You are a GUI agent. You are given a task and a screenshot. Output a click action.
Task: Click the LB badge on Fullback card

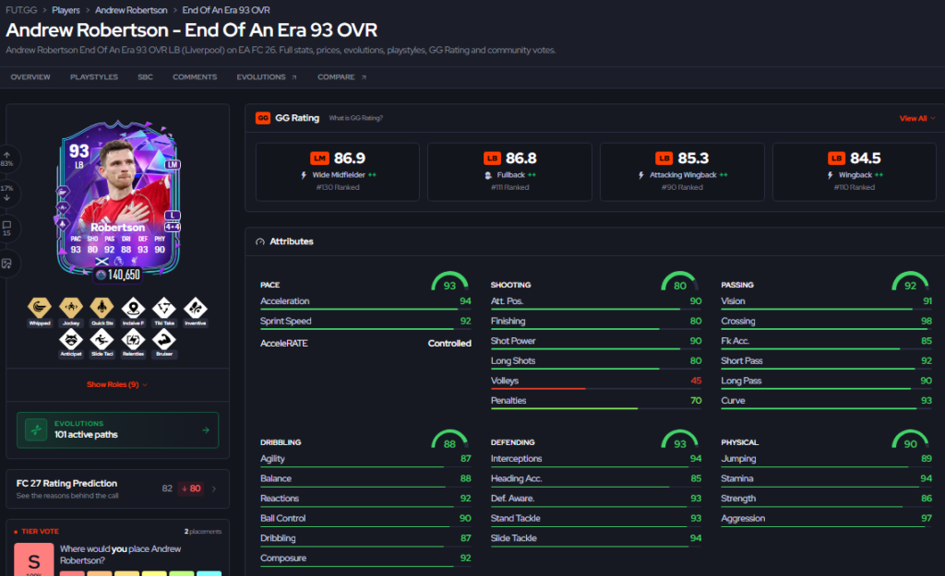493,159
